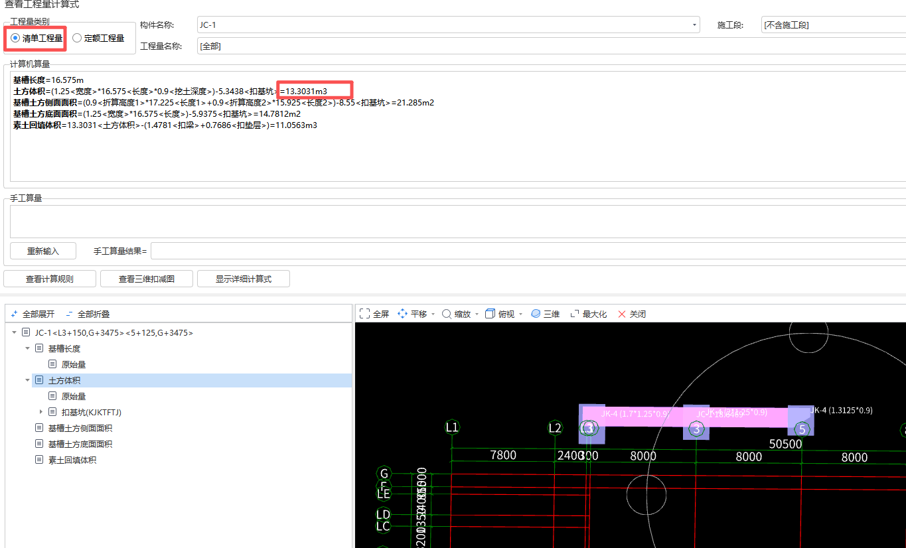Select 原始量 under 基槽长度

(x=74, y=364)
